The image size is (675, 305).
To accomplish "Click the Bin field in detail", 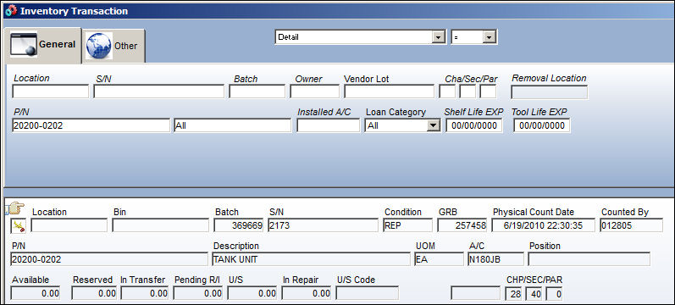I will coord(161,225).
